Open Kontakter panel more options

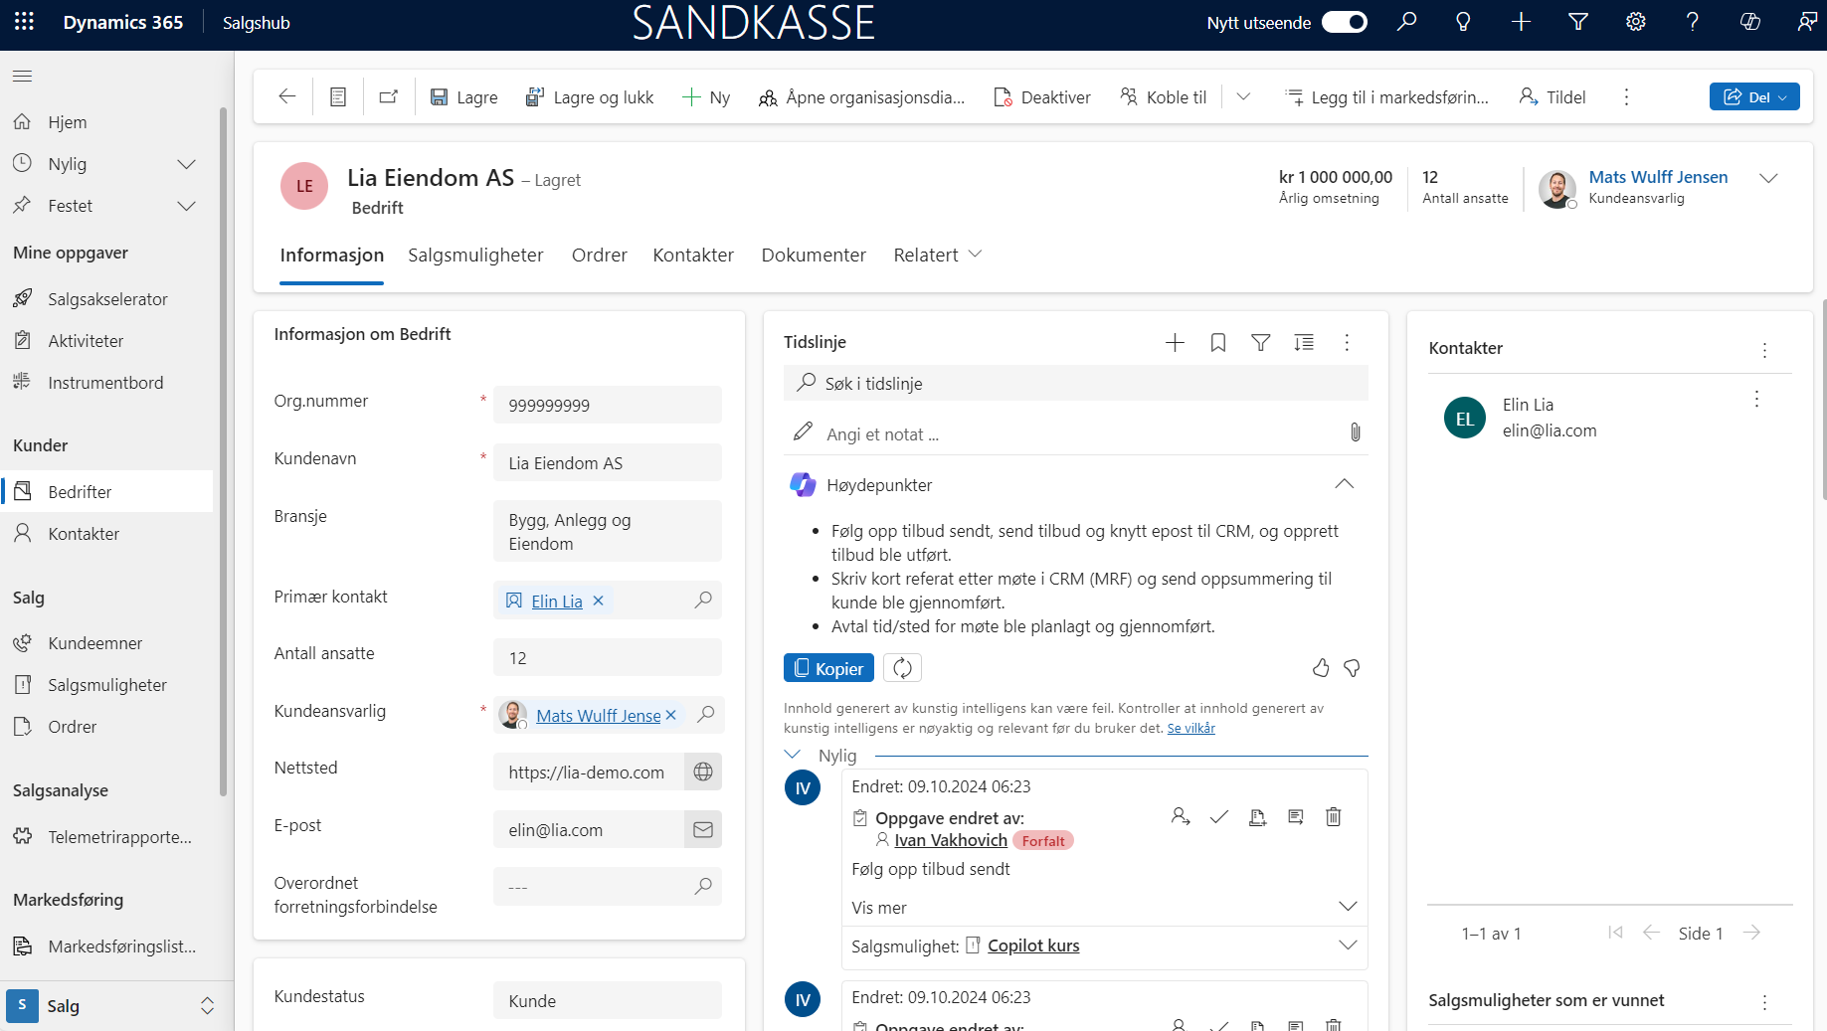[x=1764, y=350]
